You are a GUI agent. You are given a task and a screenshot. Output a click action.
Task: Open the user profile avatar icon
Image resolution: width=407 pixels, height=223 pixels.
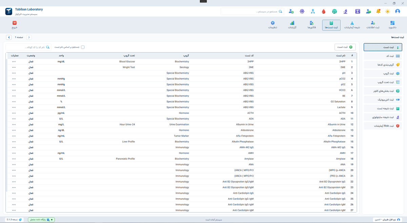pyautogui.click(x=398, y=11)
